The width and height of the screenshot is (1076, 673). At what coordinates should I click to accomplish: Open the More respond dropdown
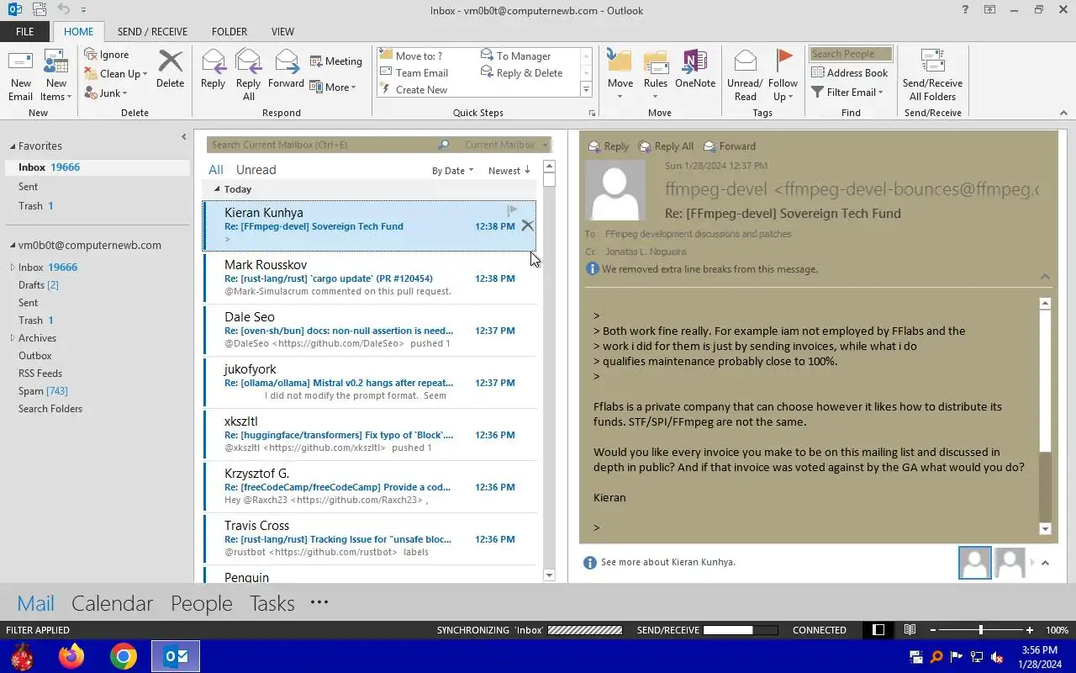[333, 87]
